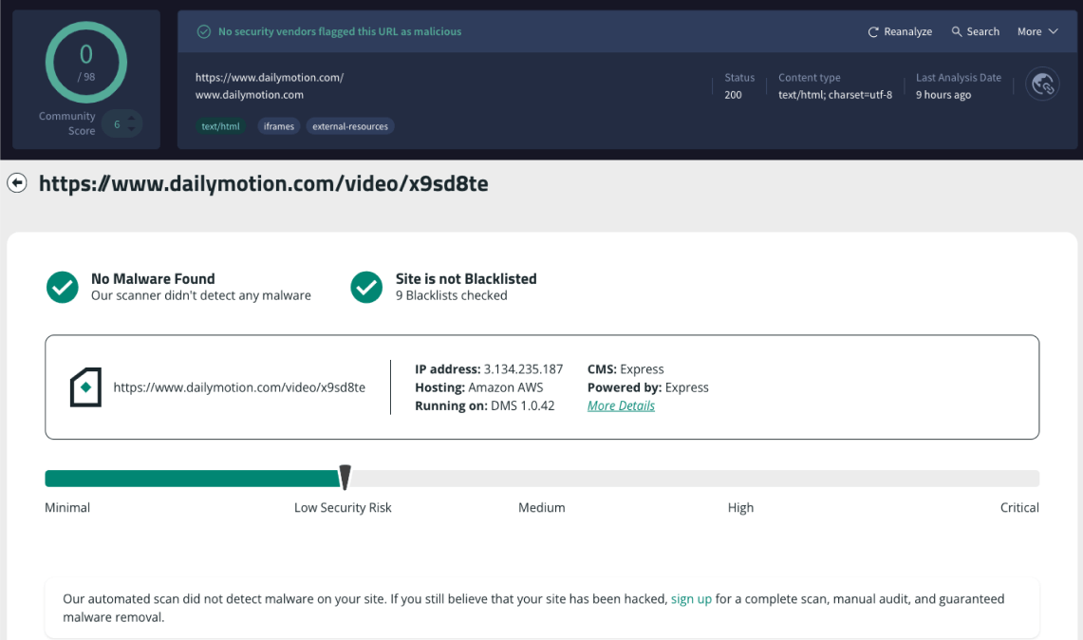This screenshot has width=1083, height=640.
Task: Click the sign up link for full scan
Action: (x=691, y=598)
